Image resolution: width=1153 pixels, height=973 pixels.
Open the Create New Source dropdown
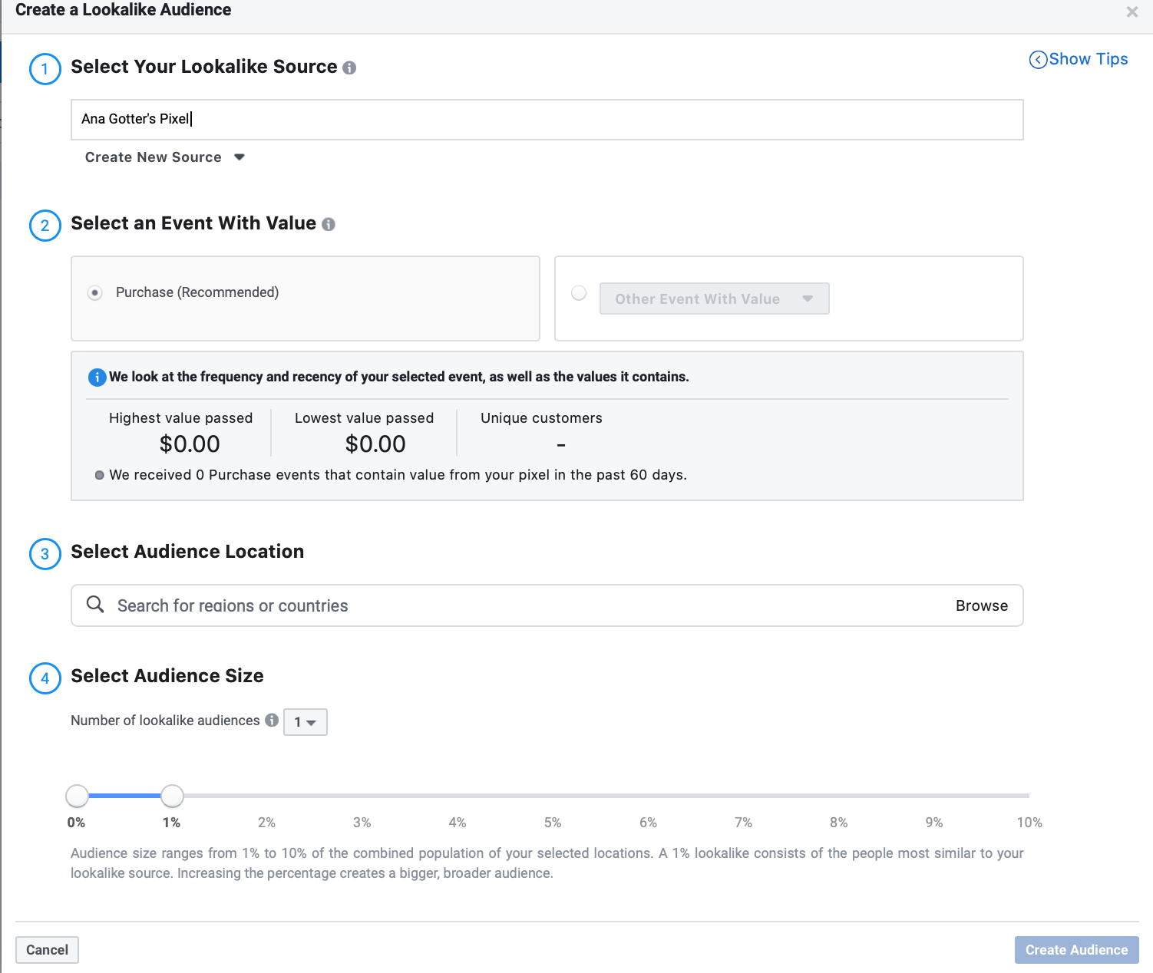(164, 157)
